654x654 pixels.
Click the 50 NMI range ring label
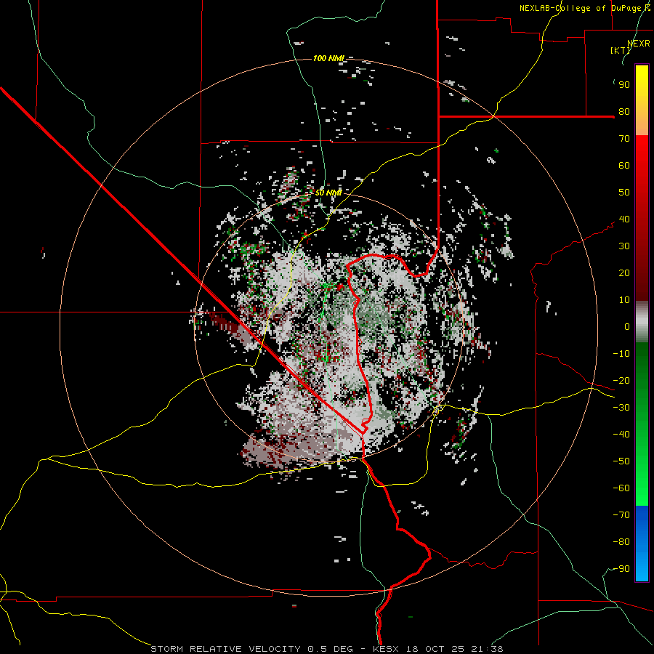[328, 193]
